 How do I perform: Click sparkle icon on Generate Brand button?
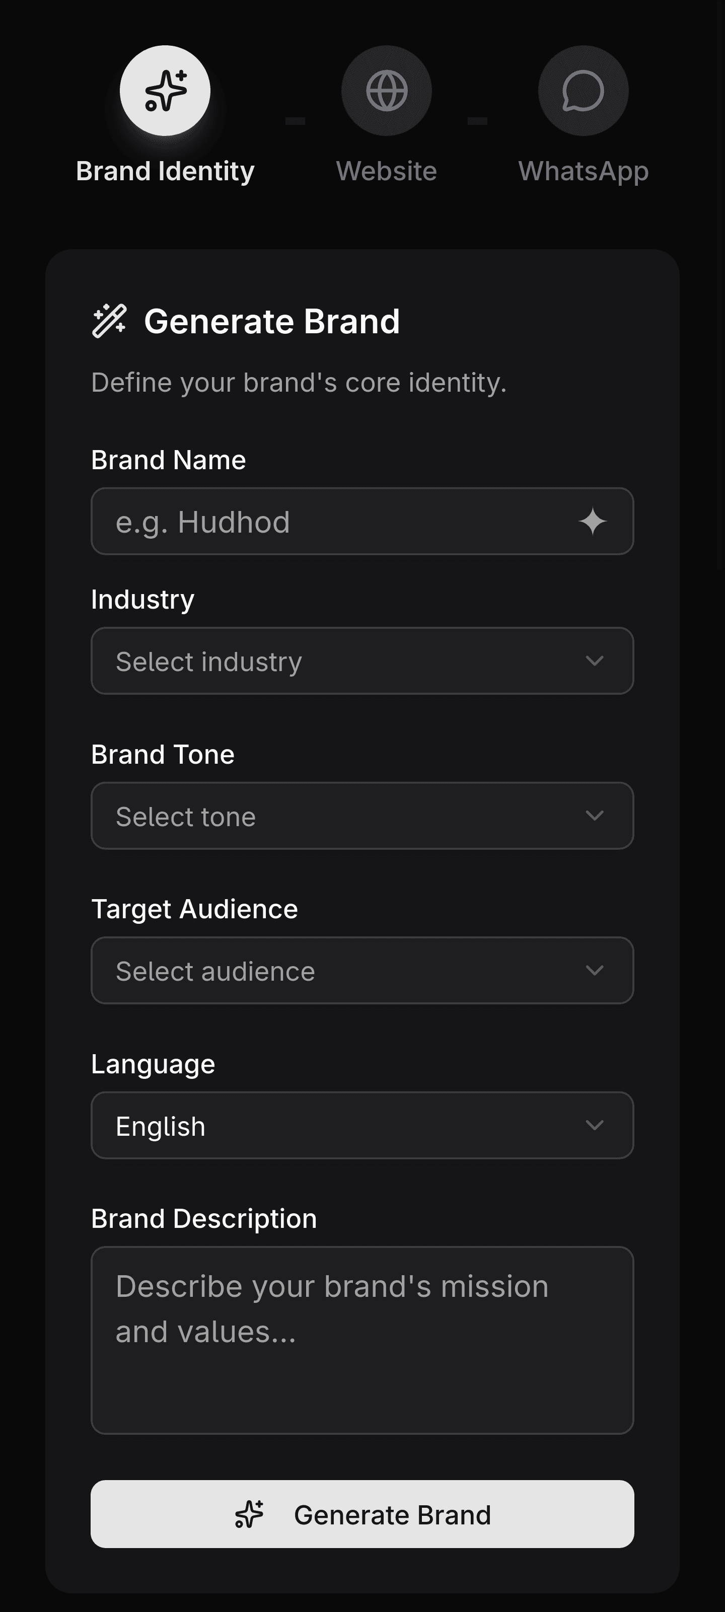tap(249, 1514)
